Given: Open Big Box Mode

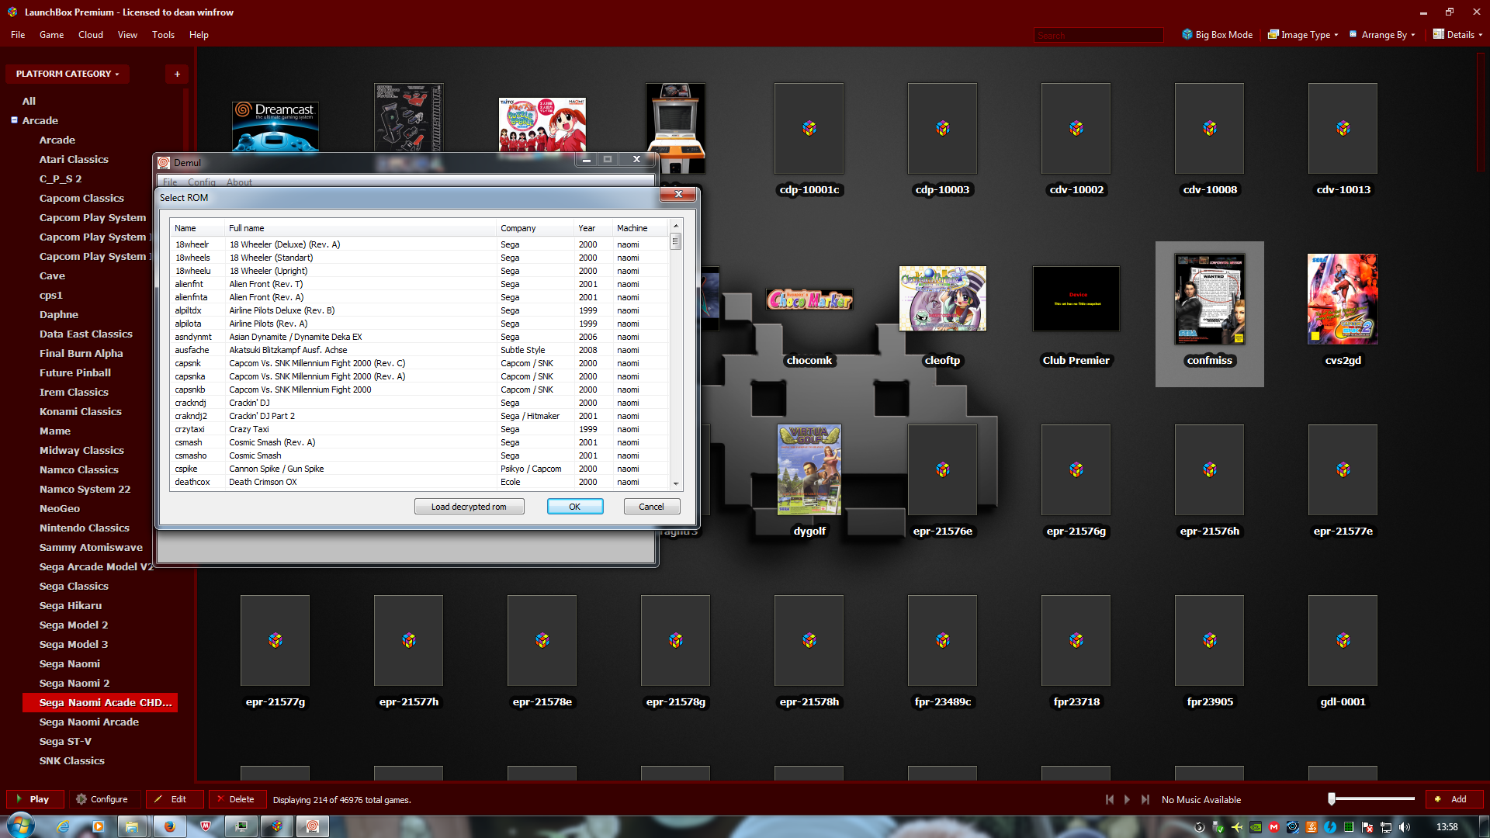Looking at the screenshot, I should (x=1217, y=35).
